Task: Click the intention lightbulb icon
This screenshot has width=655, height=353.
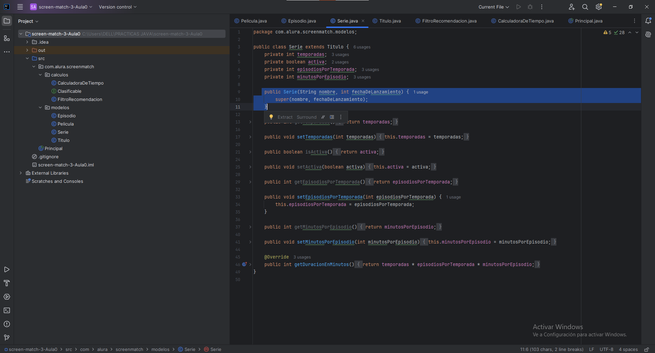Action: pyautogui.click(x=271, y=117)
